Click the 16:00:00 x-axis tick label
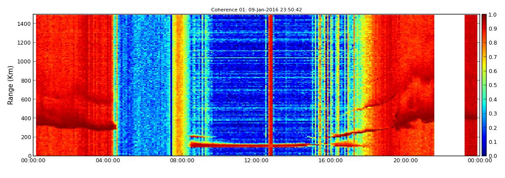 [330, 161]
